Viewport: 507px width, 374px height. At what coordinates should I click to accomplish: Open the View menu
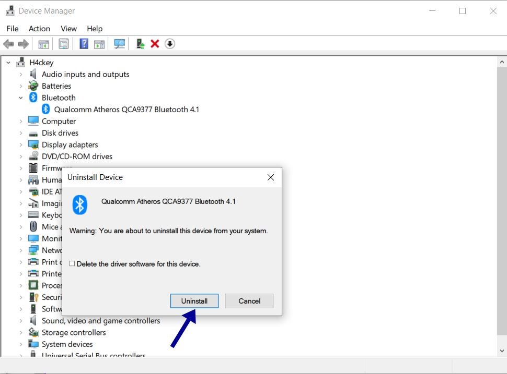(x=68, y=29)
